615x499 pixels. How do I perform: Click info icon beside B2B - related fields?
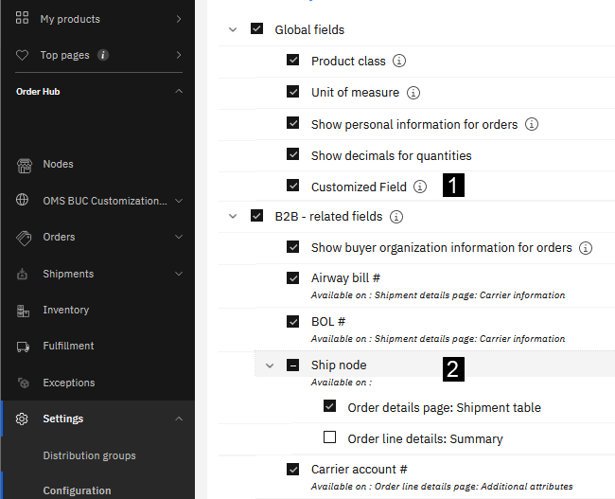pos(396,217)
